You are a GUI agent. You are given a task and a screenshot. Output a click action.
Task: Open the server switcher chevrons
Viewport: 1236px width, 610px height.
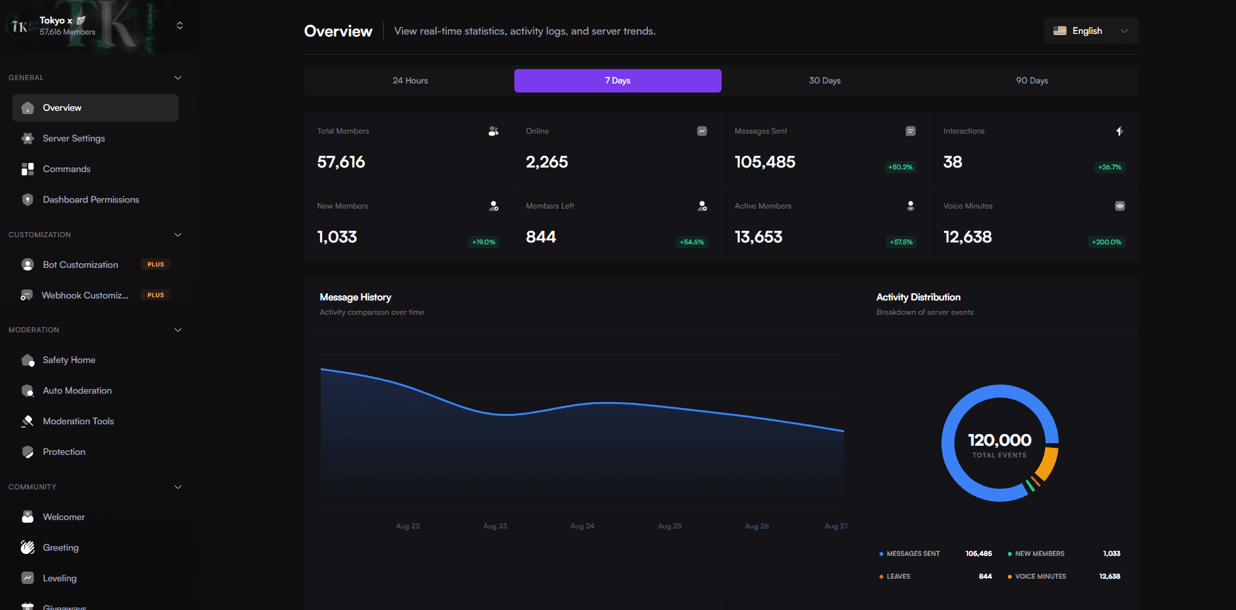click(180, 25)
